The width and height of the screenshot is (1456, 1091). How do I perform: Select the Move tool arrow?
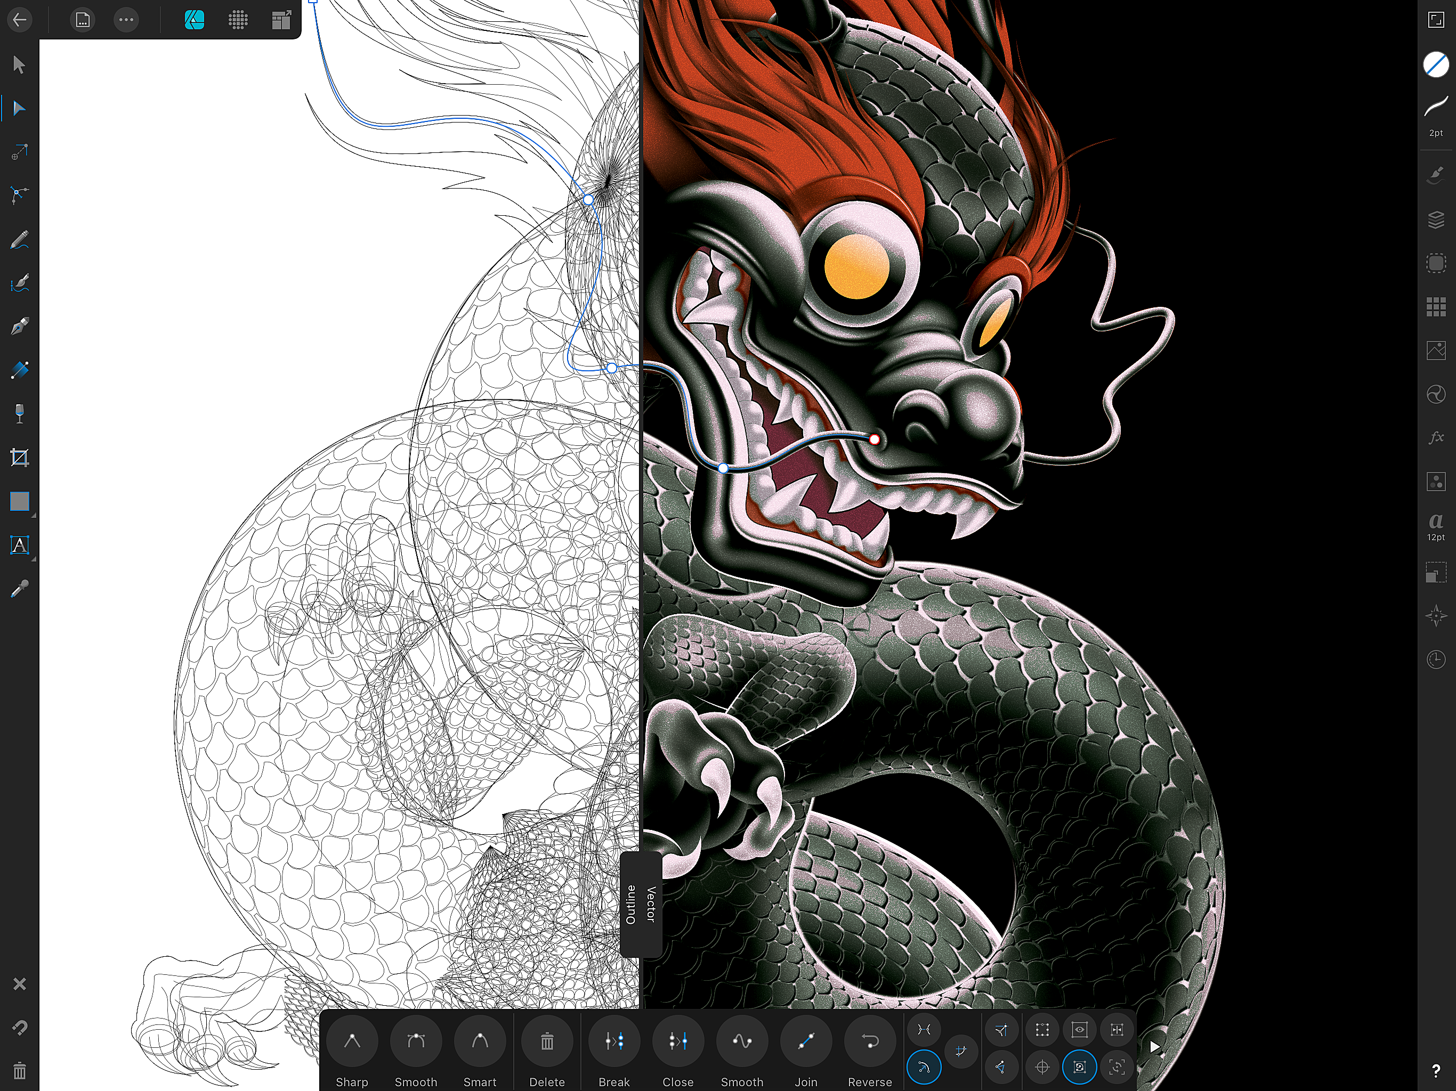19,64
